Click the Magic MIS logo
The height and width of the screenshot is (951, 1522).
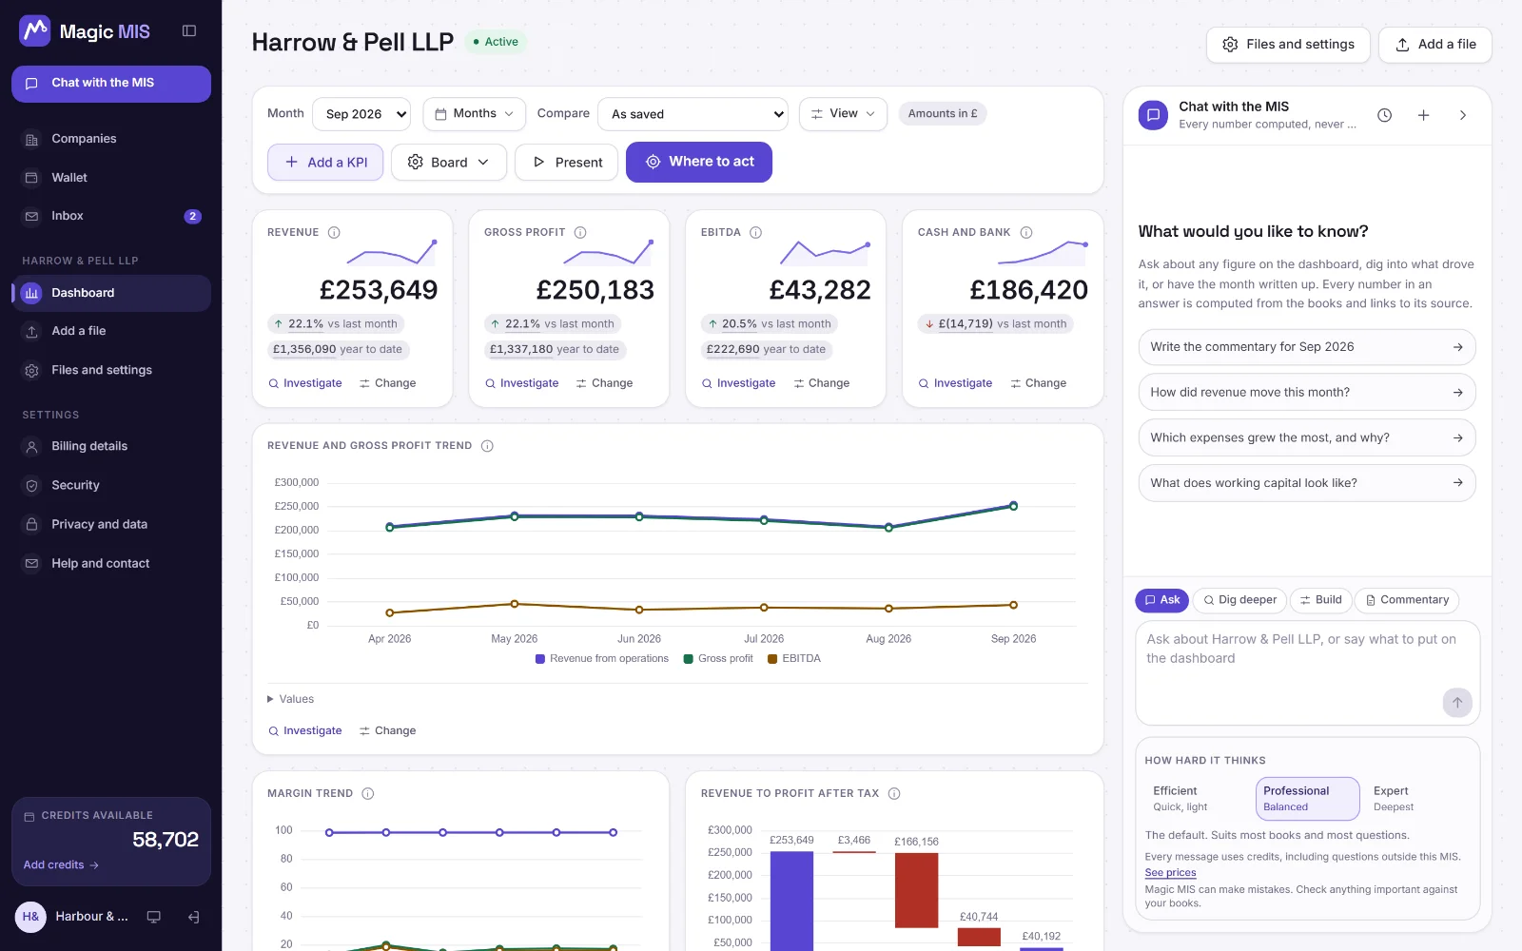(85, 31)
